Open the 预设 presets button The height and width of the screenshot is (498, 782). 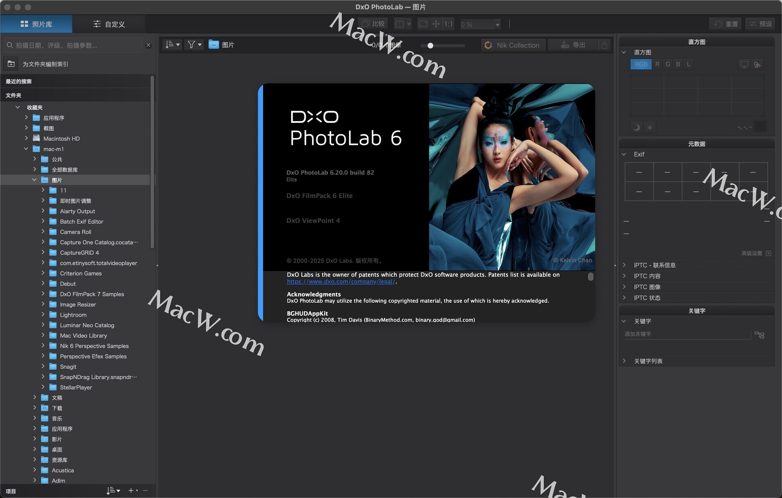(761, 24)
